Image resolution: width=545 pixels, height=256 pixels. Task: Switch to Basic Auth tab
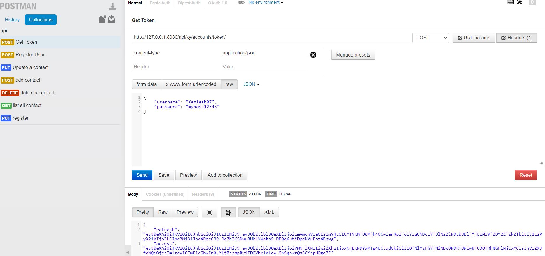click(x=160, y=3)
